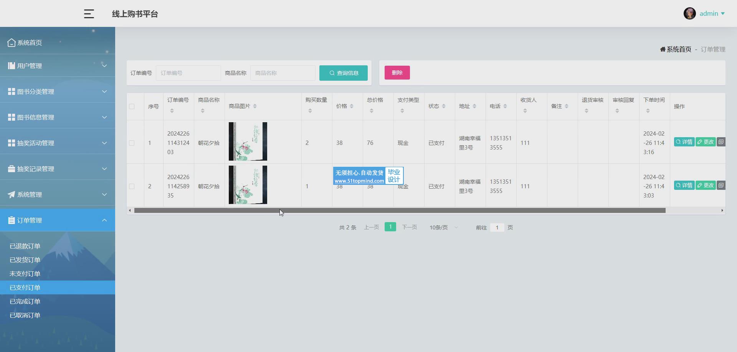
Task: Toggle the select-all checkbox in table header
Action: [x=132, y=106]
